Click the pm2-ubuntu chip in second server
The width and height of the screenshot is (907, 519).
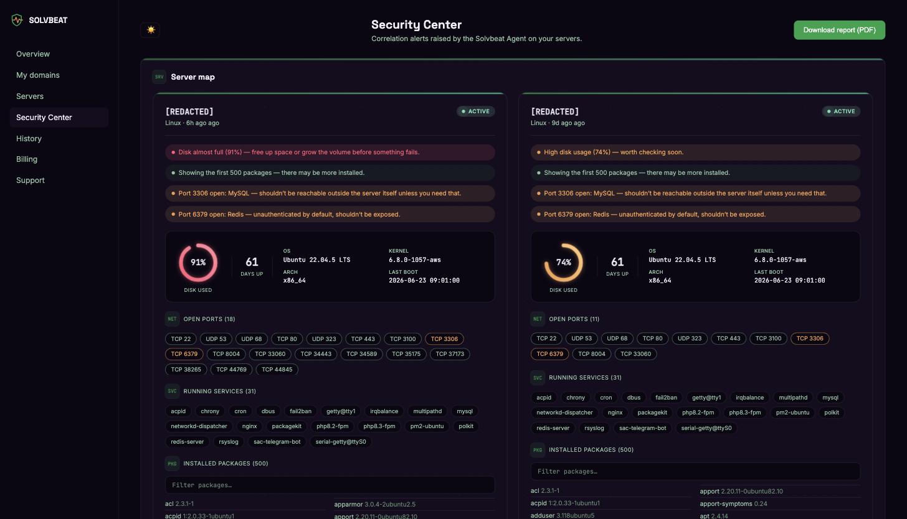click(x=792, y=413)
